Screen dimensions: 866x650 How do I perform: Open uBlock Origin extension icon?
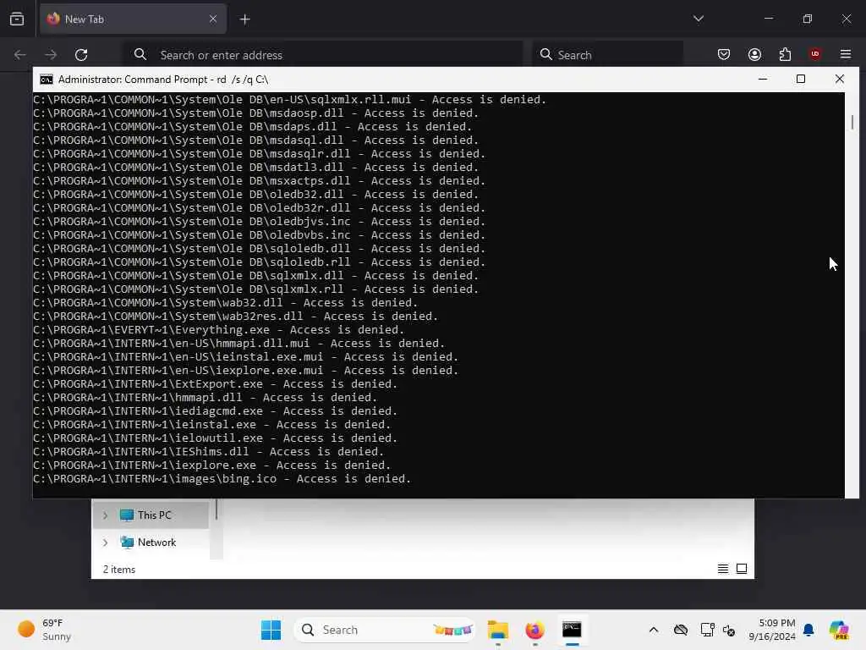(x=814, y=54)
